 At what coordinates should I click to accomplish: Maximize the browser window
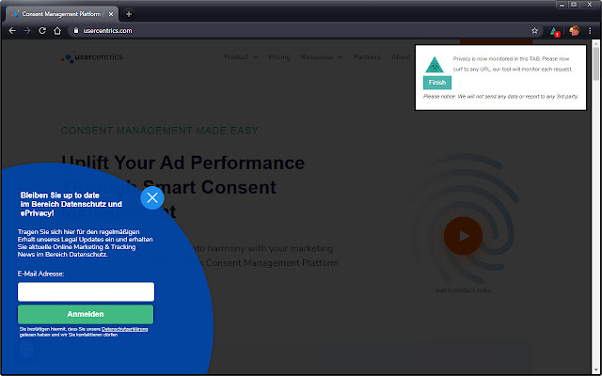tap(574, 5)
